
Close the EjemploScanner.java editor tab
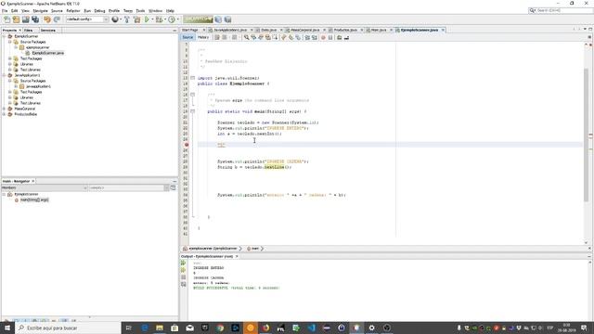click(x=443, y=30)
